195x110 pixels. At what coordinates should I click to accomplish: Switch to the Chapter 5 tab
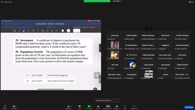[51, 27]
